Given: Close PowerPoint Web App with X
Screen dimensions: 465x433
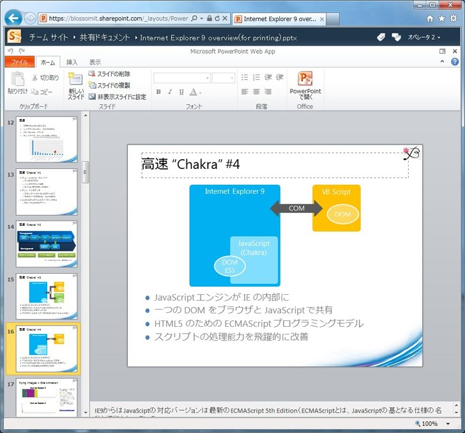Looking at the screenshot, I should pos(455,51).
